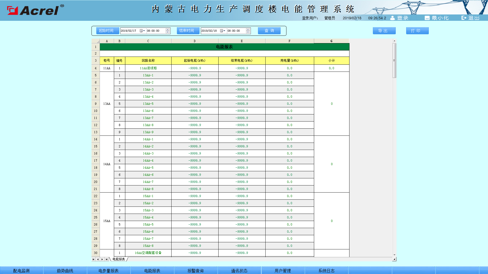The width and height of the screenshot is (488, 274).
Task: Click the 退出 exit icon in header
Action: pos(464,18)
